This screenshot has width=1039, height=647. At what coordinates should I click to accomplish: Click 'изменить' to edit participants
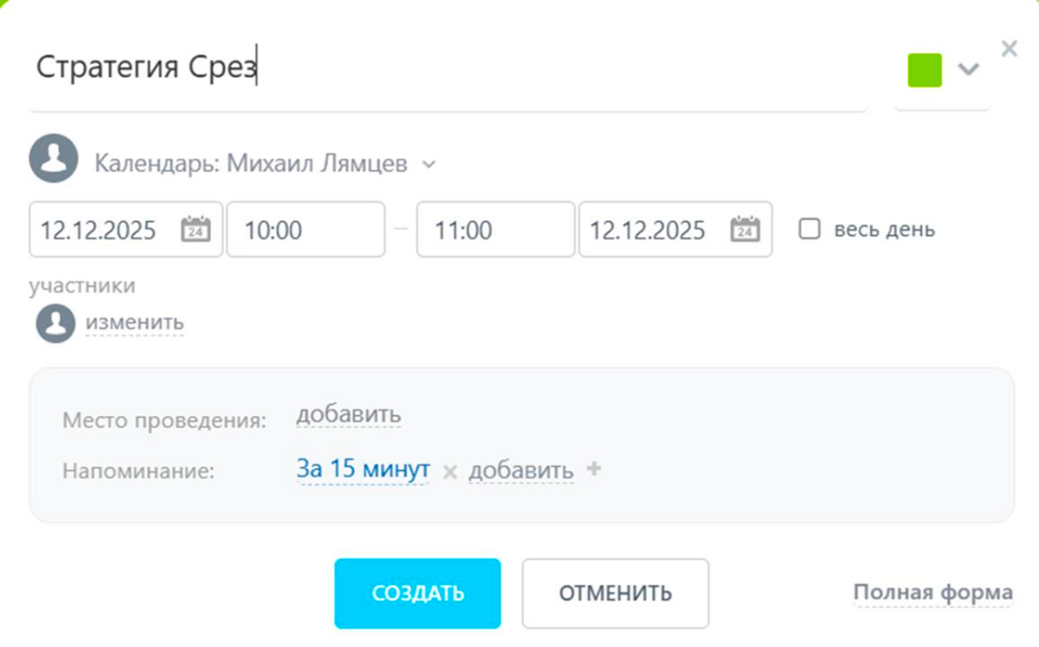point(134,322)
